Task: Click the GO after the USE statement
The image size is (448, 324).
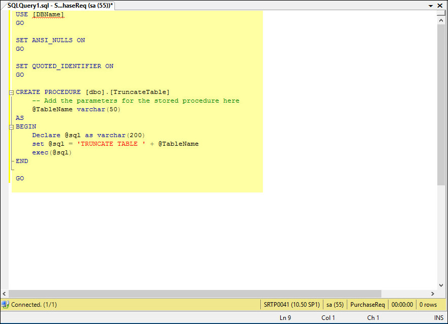Action: pyautogui.click(x=20, y=23)
